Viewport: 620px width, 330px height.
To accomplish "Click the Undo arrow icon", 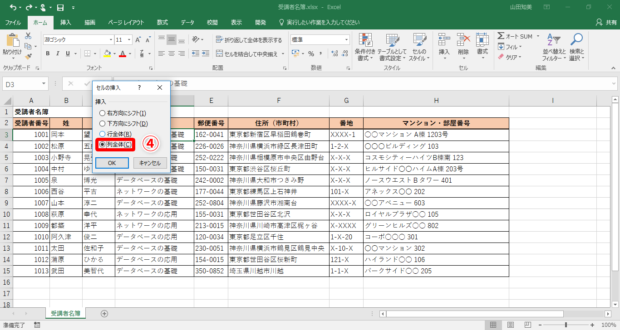I will [x=12, y=8].
